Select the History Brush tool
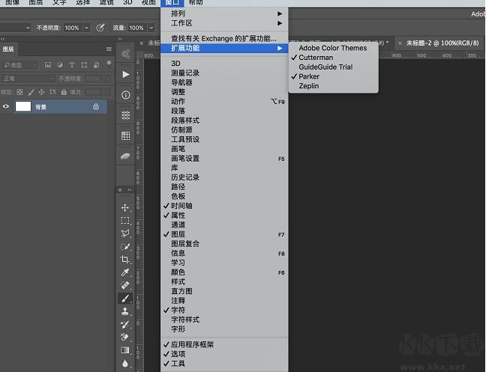Viewport: 486px width, 372px height. [125, 324]
